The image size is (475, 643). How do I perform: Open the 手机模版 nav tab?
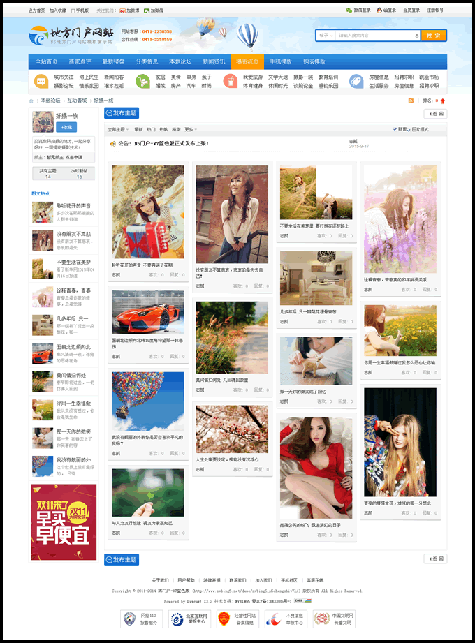point(281,61)
